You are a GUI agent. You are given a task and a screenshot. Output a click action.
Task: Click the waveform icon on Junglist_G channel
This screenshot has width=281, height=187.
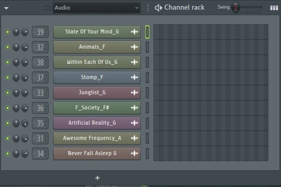134,93
